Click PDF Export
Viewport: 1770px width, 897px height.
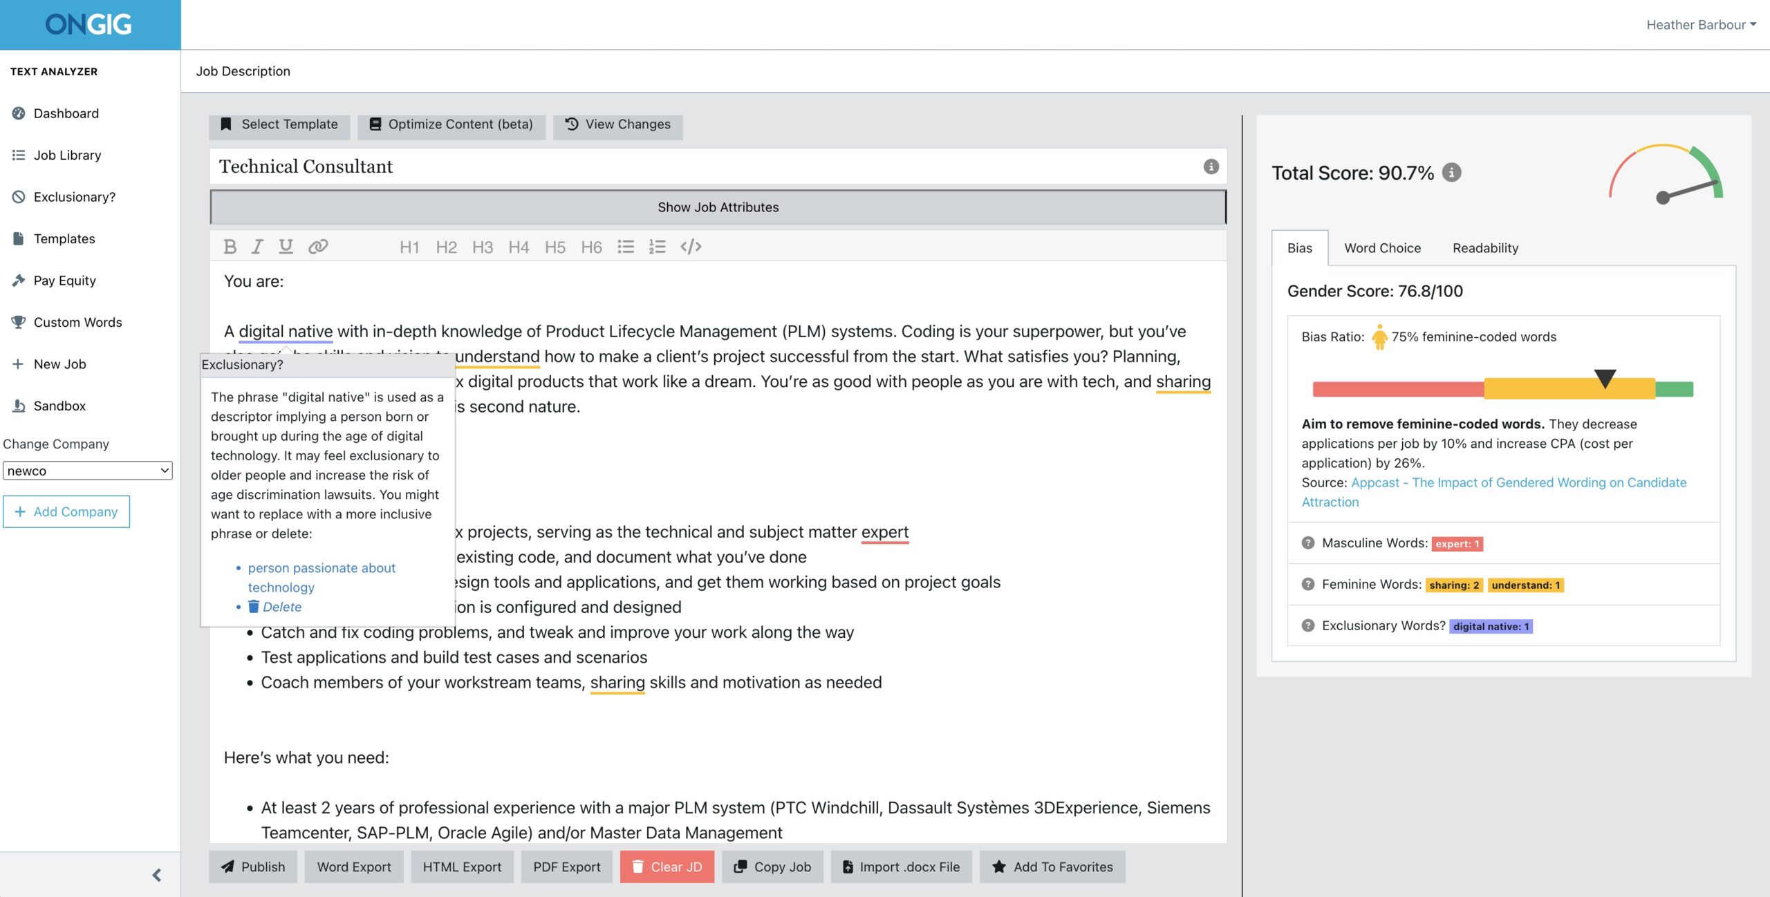tap(566, 867)
